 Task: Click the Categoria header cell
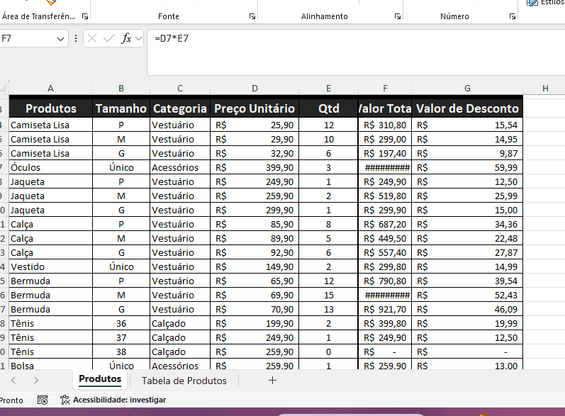click(180, 108)
